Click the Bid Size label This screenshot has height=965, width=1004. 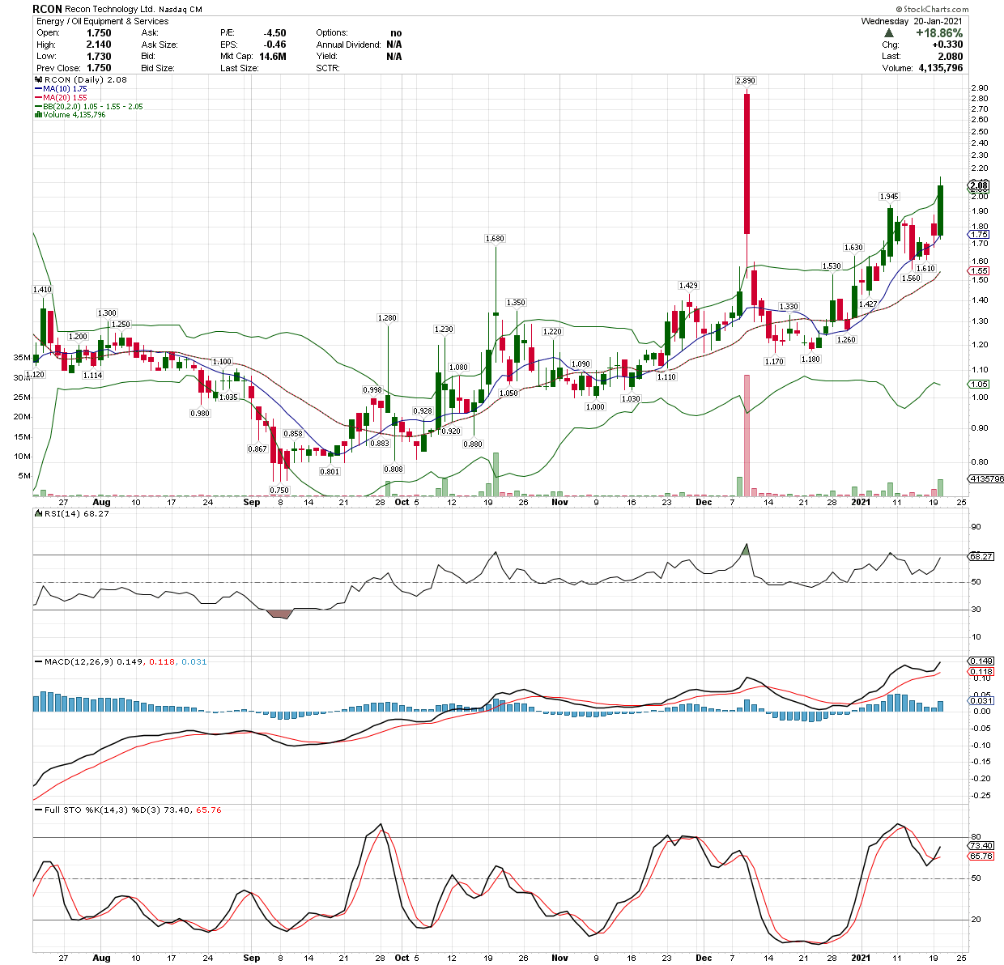tap(158, 68)
